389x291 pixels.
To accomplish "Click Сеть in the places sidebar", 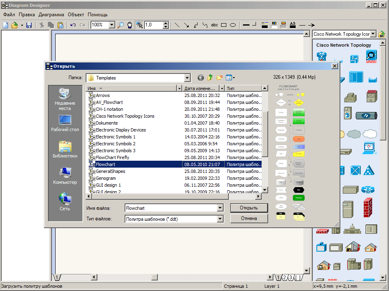I will click(x=65, y=202).
